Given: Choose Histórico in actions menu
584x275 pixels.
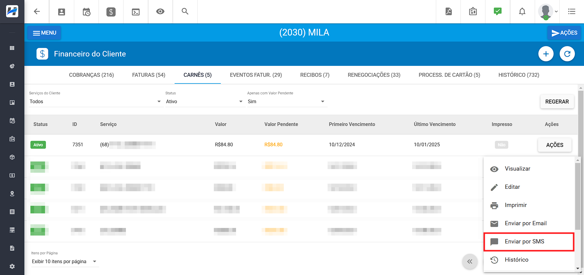Looking at the screenshot, I should pyautogui.click(x=529, y=260).
